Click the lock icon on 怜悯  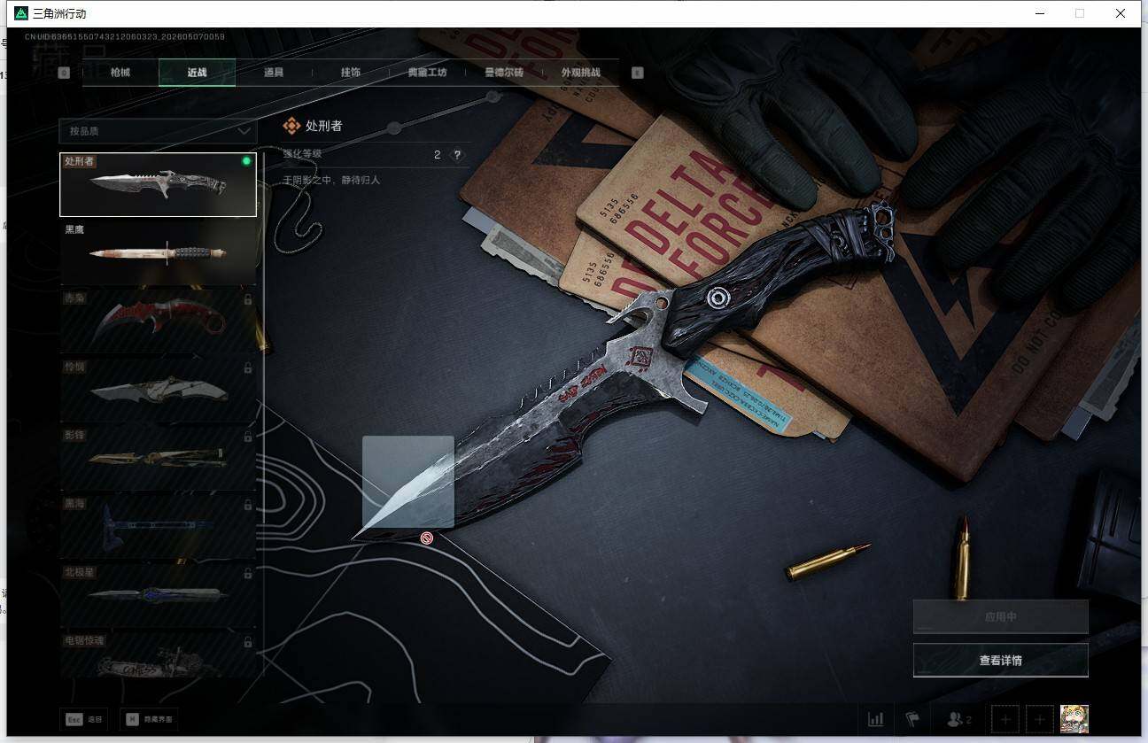(247, 368)
